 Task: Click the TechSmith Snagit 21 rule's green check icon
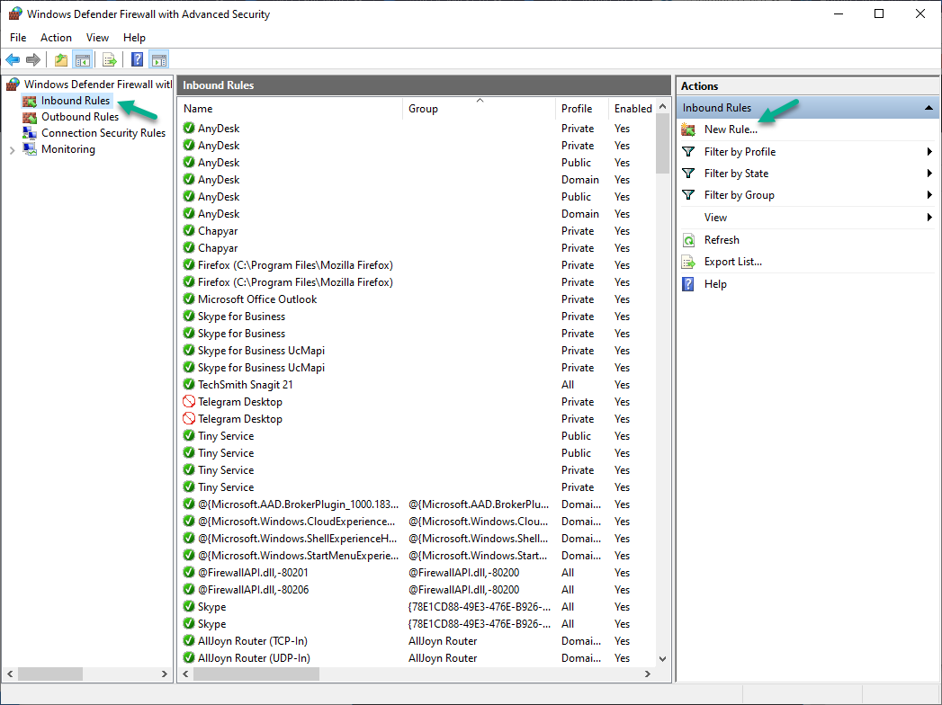point(189,384)
